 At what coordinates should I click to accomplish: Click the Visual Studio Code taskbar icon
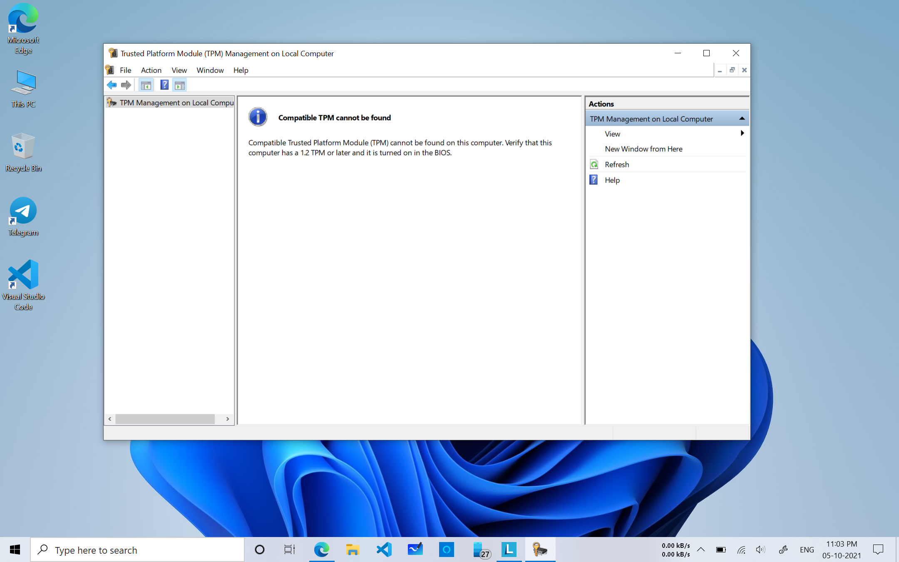[384, 550]
